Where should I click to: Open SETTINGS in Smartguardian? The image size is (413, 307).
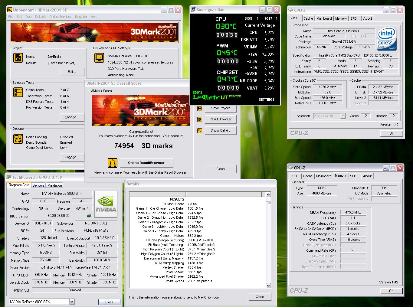pos(267,100)
